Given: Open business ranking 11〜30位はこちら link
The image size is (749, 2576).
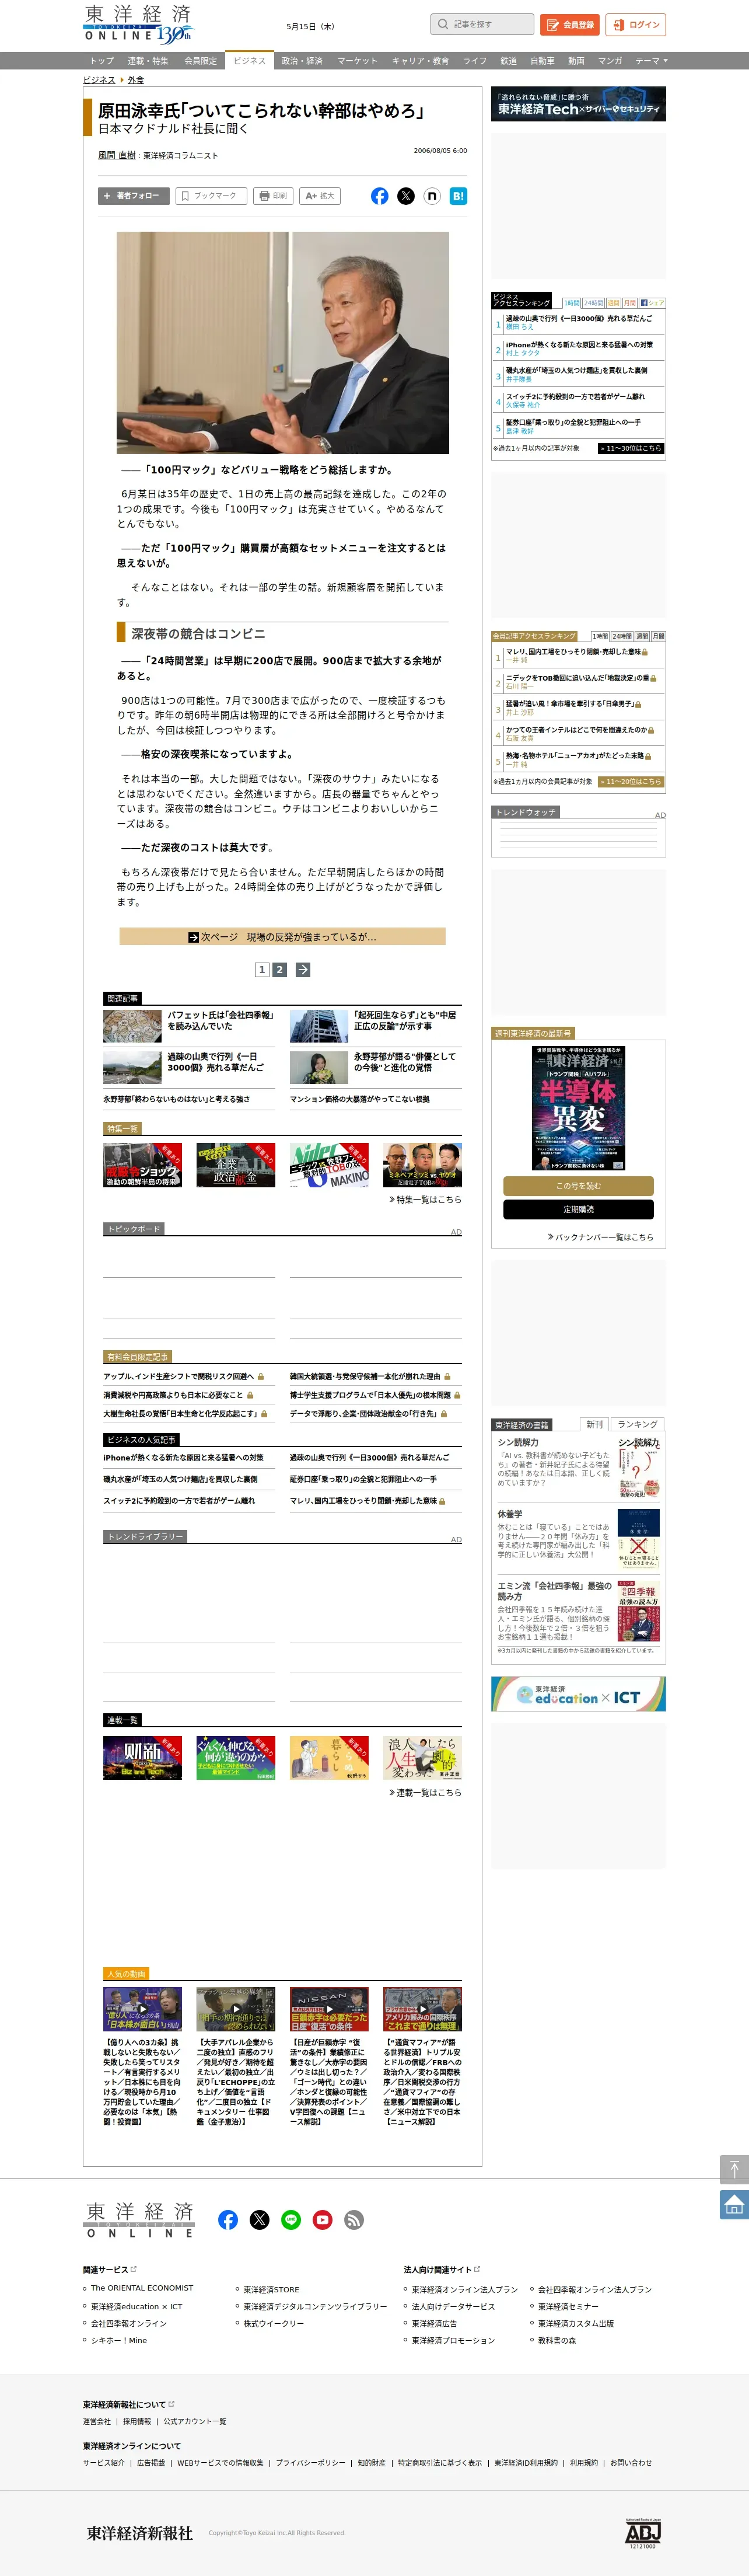Looking at the screenshot, I should 631,448.
